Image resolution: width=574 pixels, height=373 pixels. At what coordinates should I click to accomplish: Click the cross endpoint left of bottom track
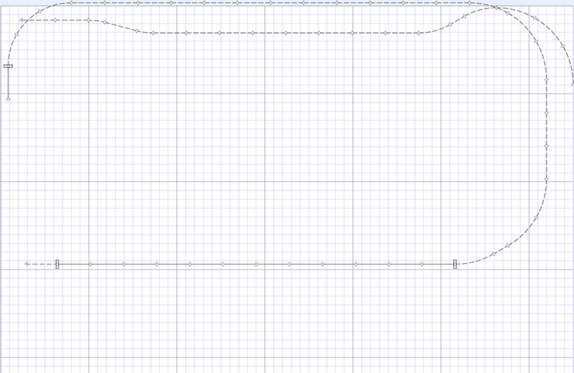tap(27, 264)
